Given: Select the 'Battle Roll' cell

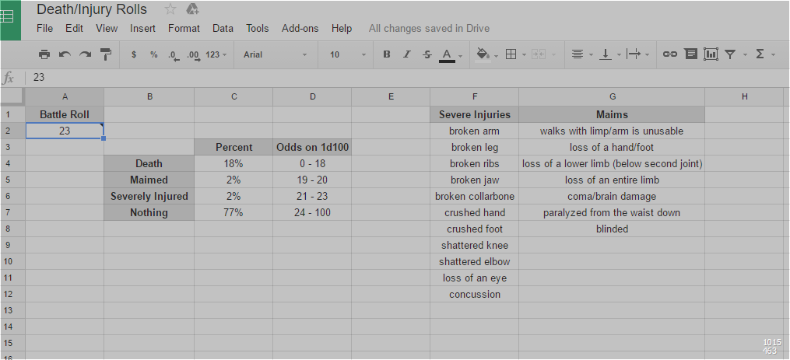Looking at the screenshot, I should point(65,114).
